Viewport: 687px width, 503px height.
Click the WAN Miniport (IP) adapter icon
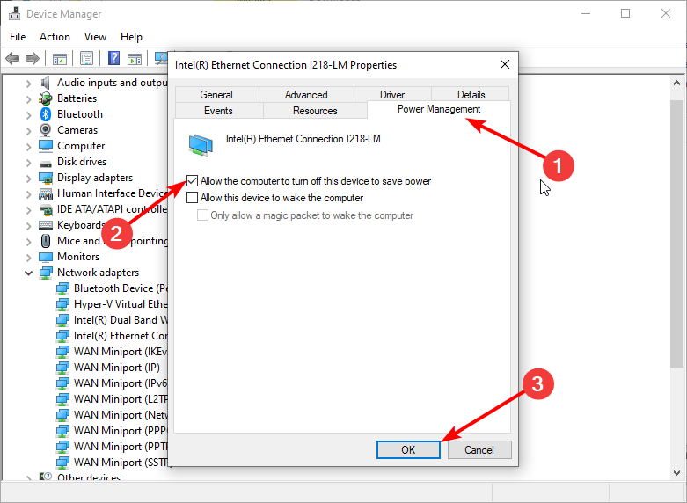[x=62, y=368]
